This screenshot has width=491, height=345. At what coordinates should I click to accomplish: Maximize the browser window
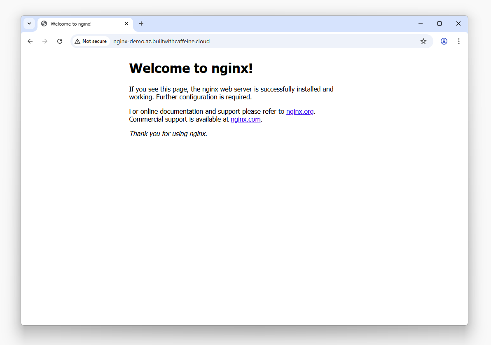pyautogui.click(x=440, y=23)
